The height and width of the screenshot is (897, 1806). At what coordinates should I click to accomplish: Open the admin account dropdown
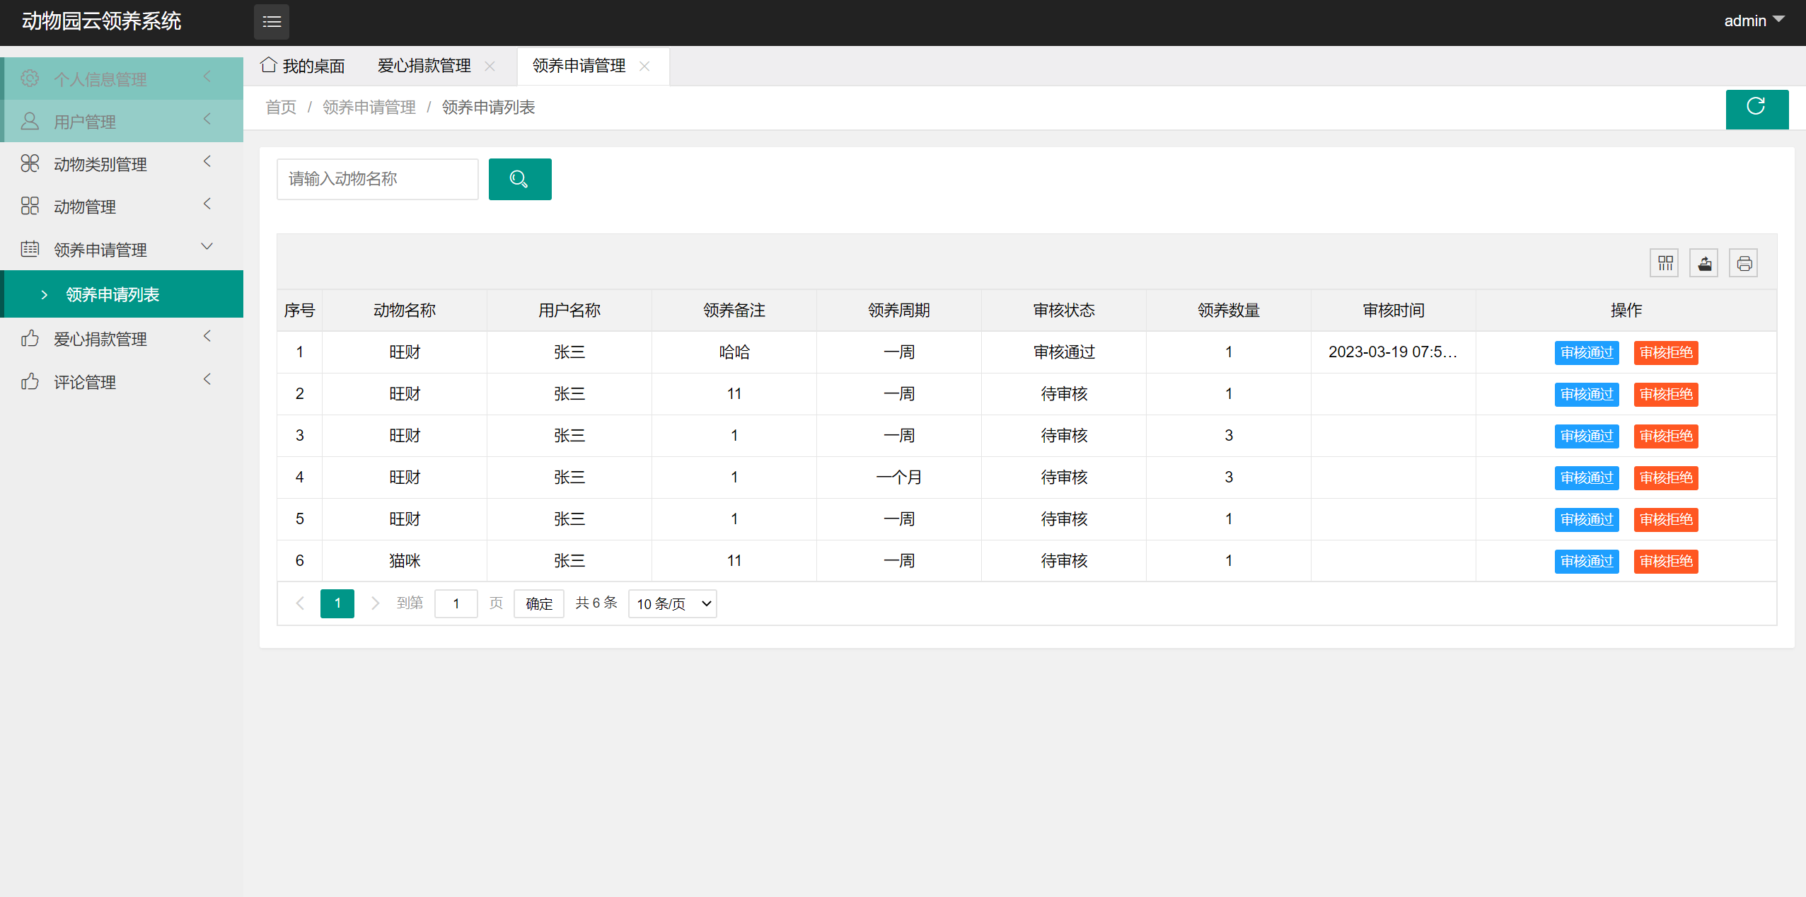[x=1752, y=20]
